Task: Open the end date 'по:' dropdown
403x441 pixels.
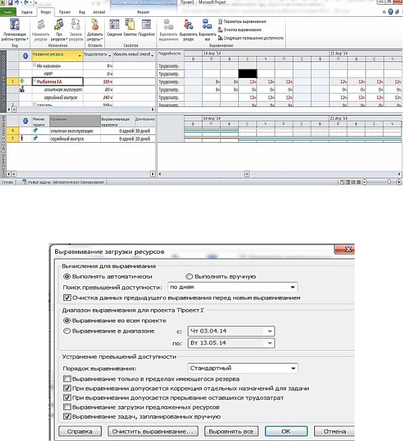Action: [270, 343]
